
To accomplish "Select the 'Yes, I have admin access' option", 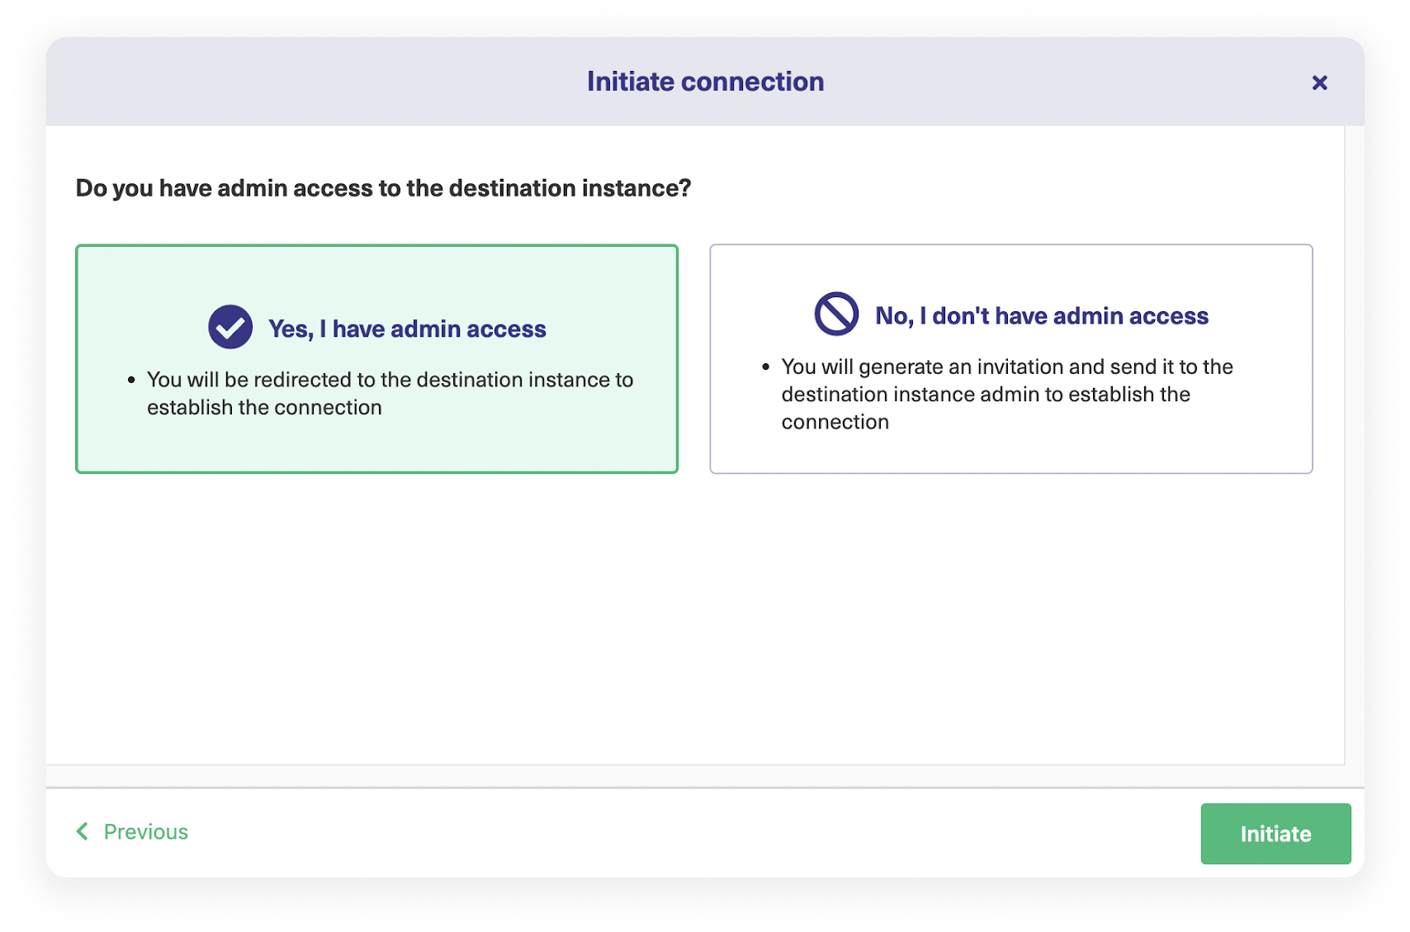I will click(376, 358).
